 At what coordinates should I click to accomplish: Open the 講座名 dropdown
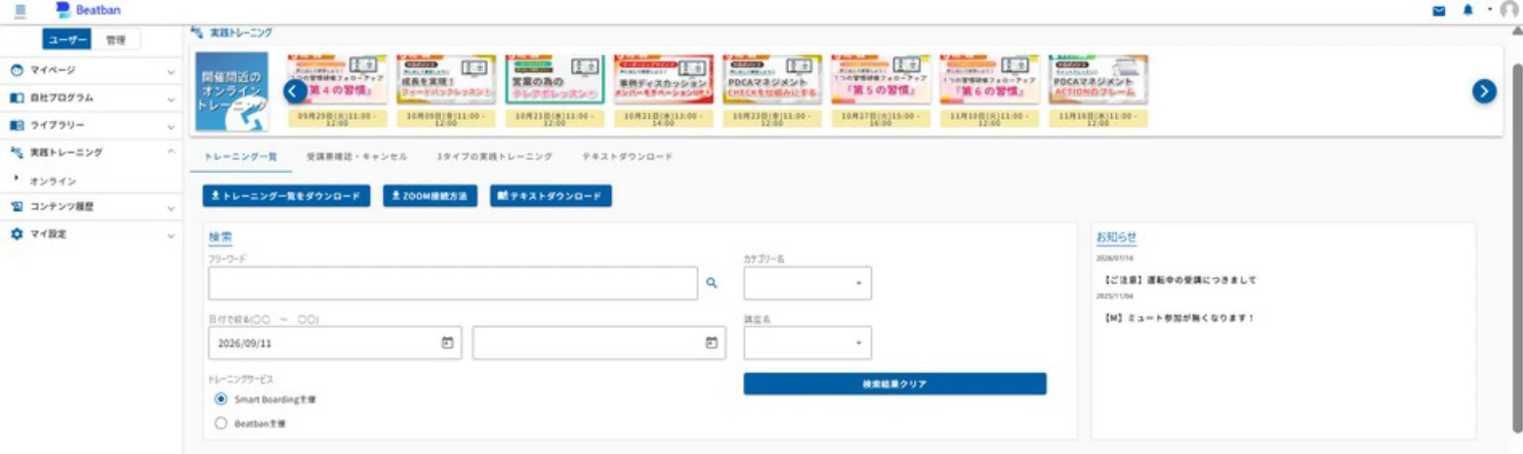pos(807,343)
